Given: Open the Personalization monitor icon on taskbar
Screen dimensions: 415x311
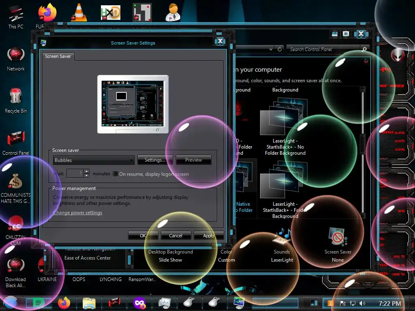Looking at the screenshot, I should 239,303.
